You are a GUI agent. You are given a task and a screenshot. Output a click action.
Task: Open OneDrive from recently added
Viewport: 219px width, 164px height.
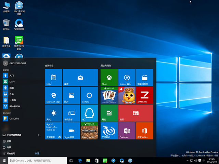(14, 119)
